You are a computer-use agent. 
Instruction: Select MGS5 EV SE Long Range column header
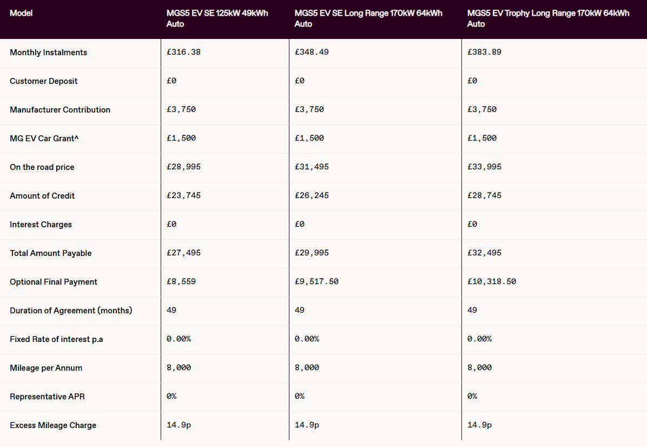368,18
